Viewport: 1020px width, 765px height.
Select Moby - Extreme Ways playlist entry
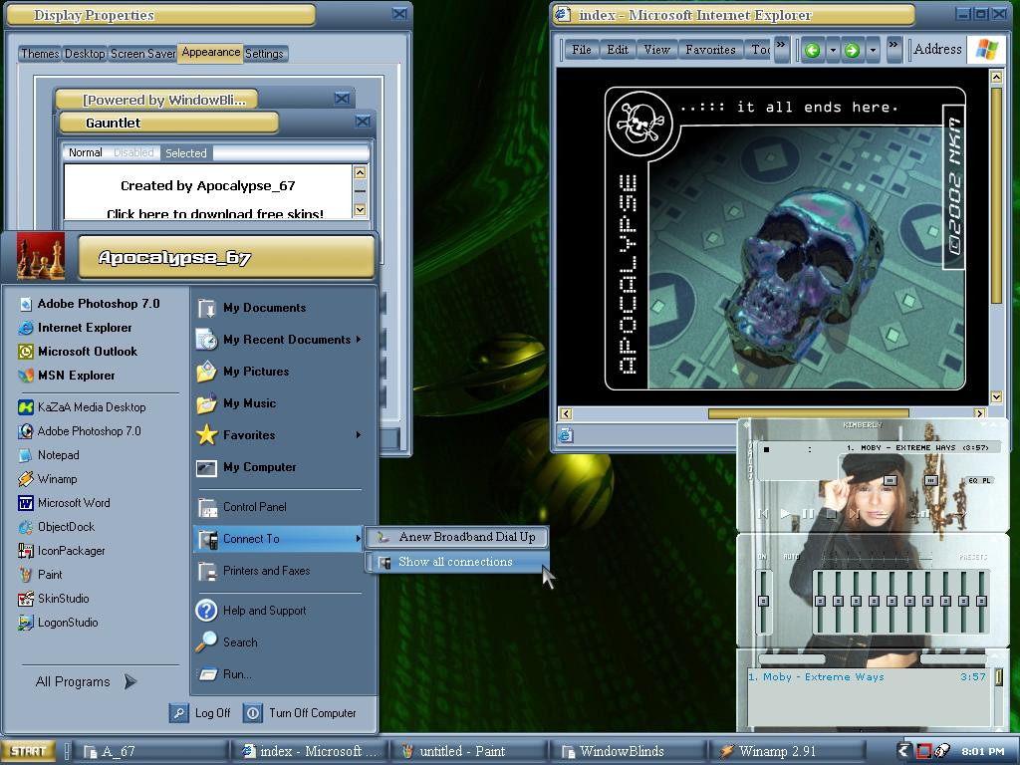click(x=869, y=677)
